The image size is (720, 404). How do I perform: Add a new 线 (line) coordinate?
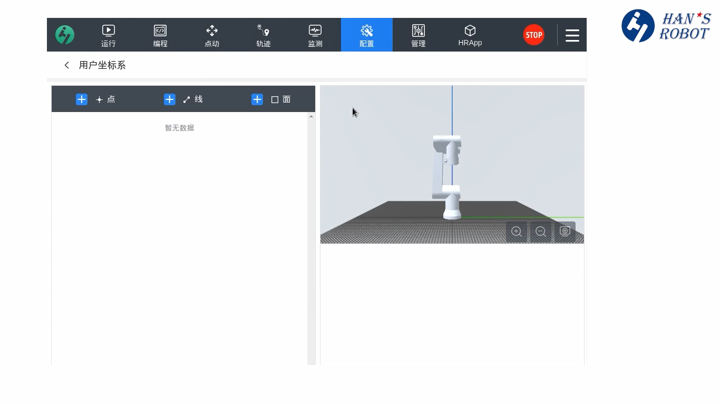coord(170,99)
